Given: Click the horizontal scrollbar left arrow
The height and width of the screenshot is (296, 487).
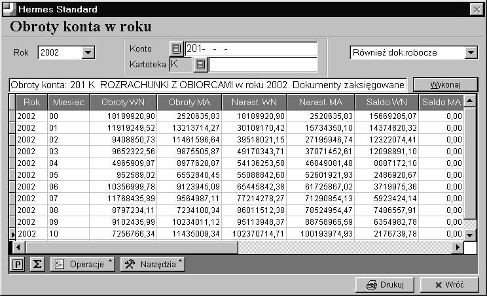Looking at the screenshot, I should [x=18, y=248].
